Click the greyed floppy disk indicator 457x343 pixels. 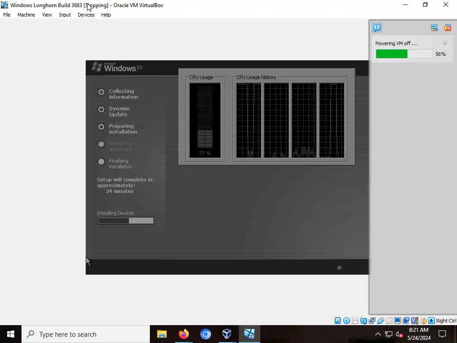(x=355, y=321)
